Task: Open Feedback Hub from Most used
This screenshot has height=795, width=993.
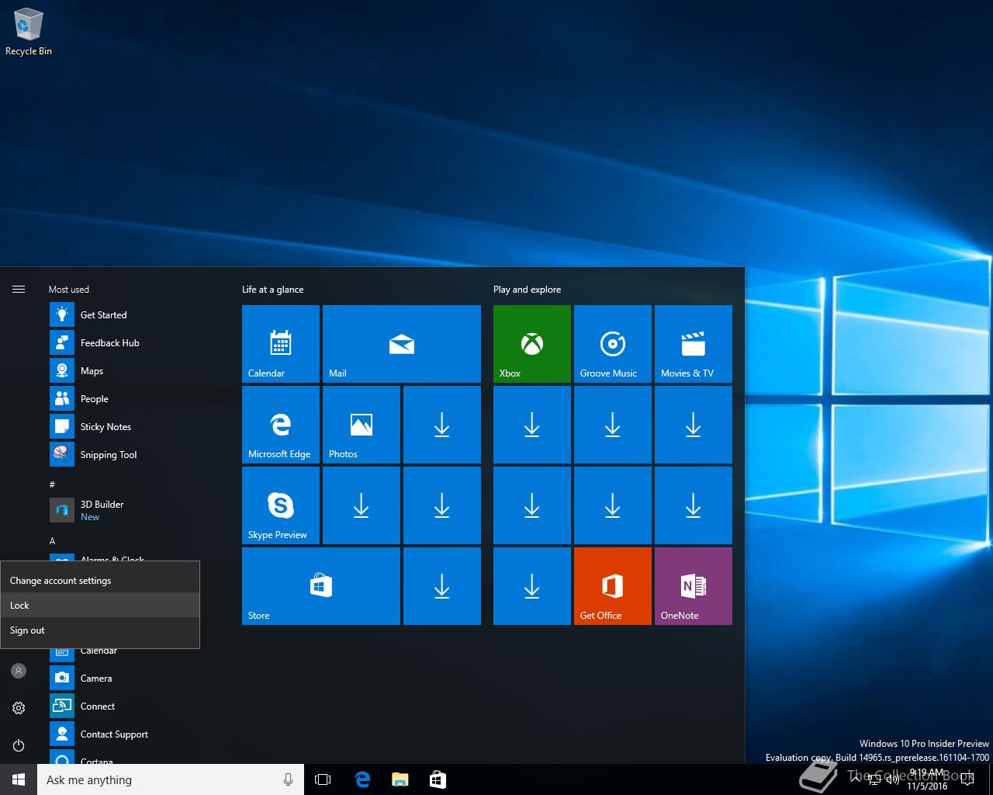Action: coord(109,343)
